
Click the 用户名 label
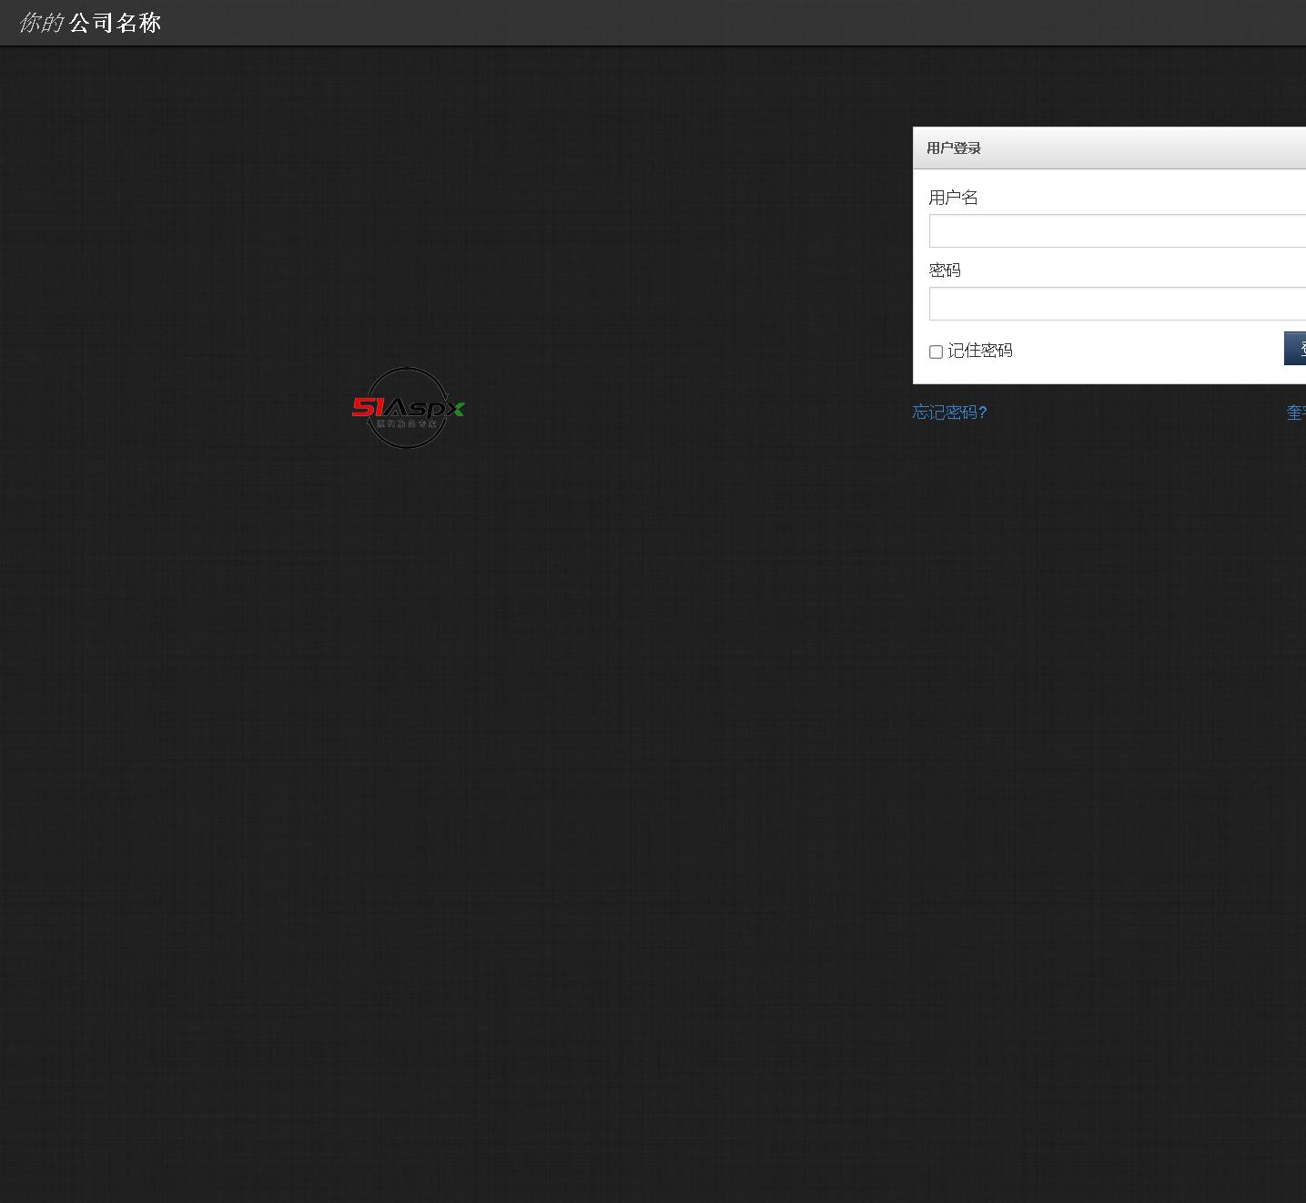(x=953, y=198)
